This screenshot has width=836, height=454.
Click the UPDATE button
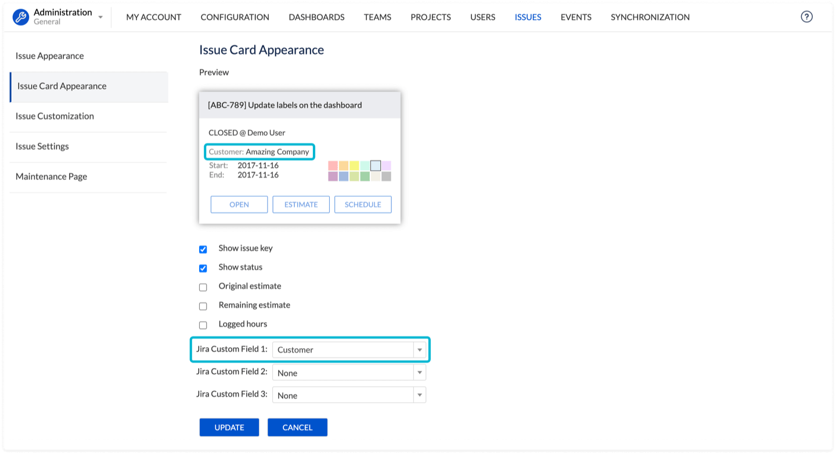229,427
